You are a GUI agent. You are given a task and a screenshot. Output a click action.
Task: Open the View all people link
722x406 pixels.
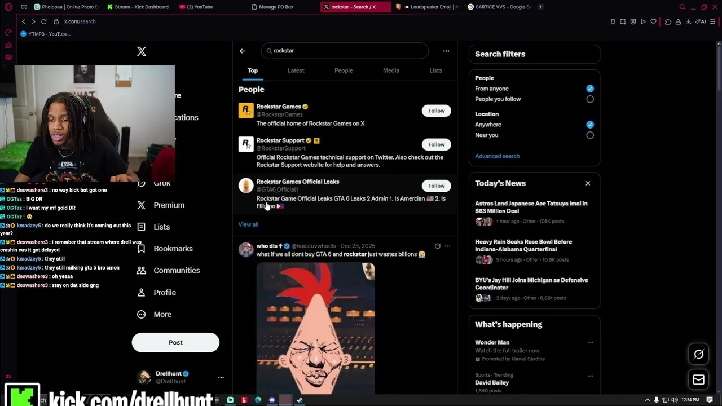[x=248, y=224]
